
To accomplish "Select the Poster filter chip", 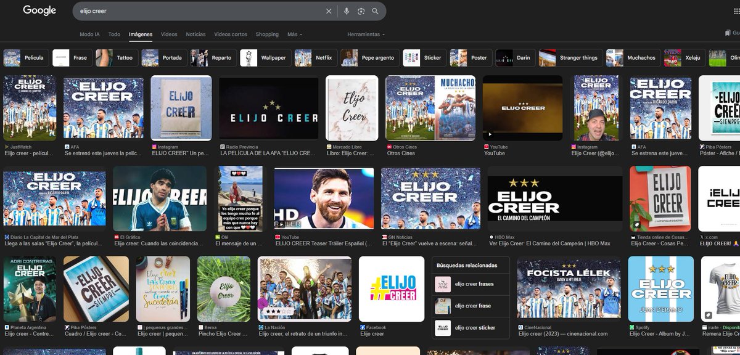I will click(470, 58).
